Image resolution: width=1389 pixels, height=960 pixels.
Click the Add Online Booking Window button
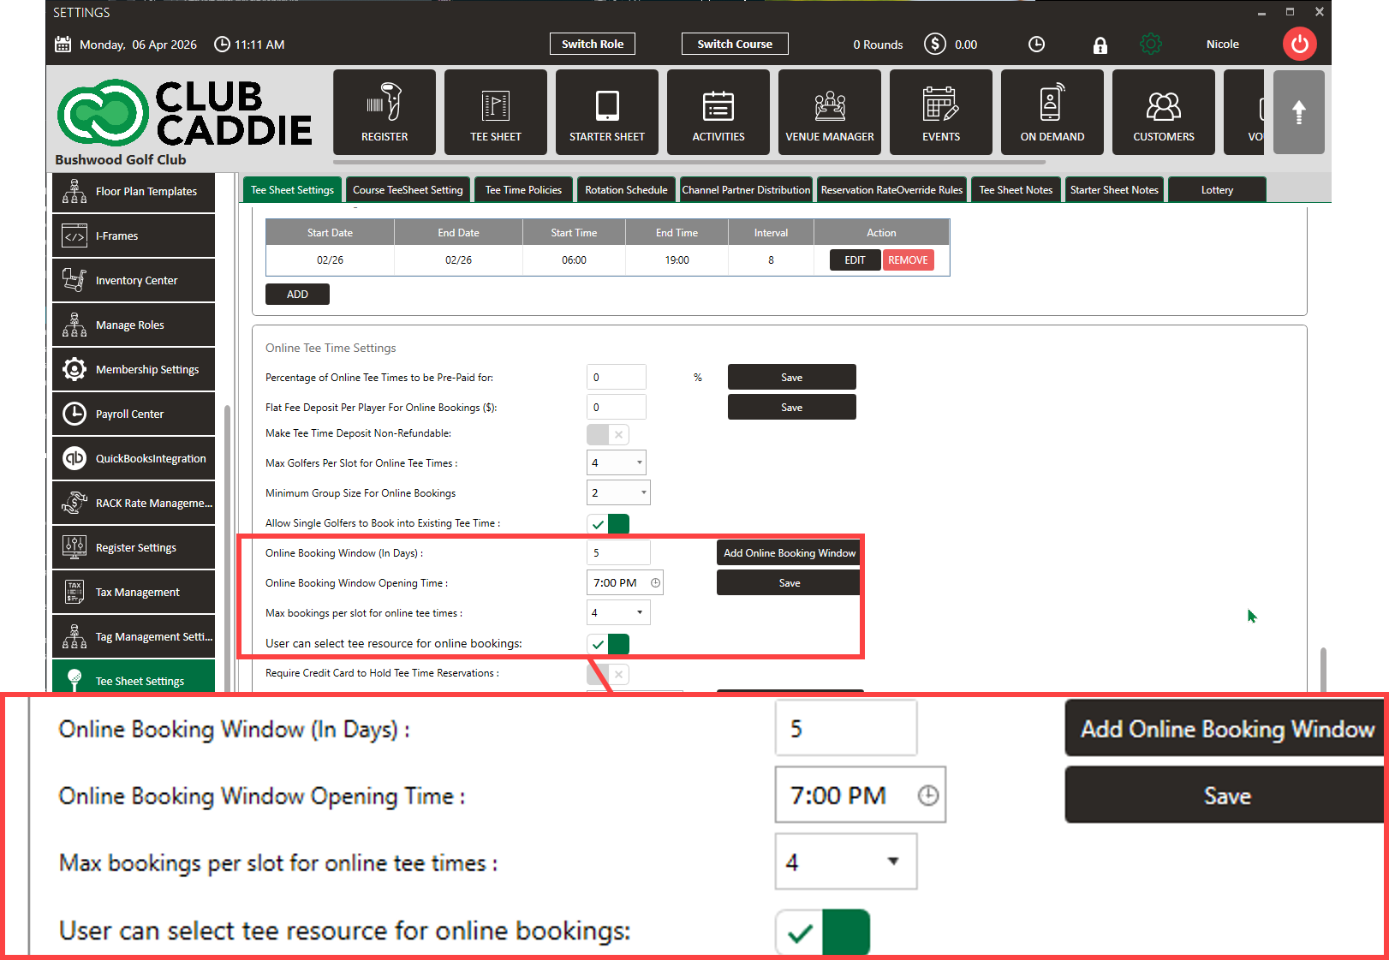pyautogui.click(x=789, y=553)
